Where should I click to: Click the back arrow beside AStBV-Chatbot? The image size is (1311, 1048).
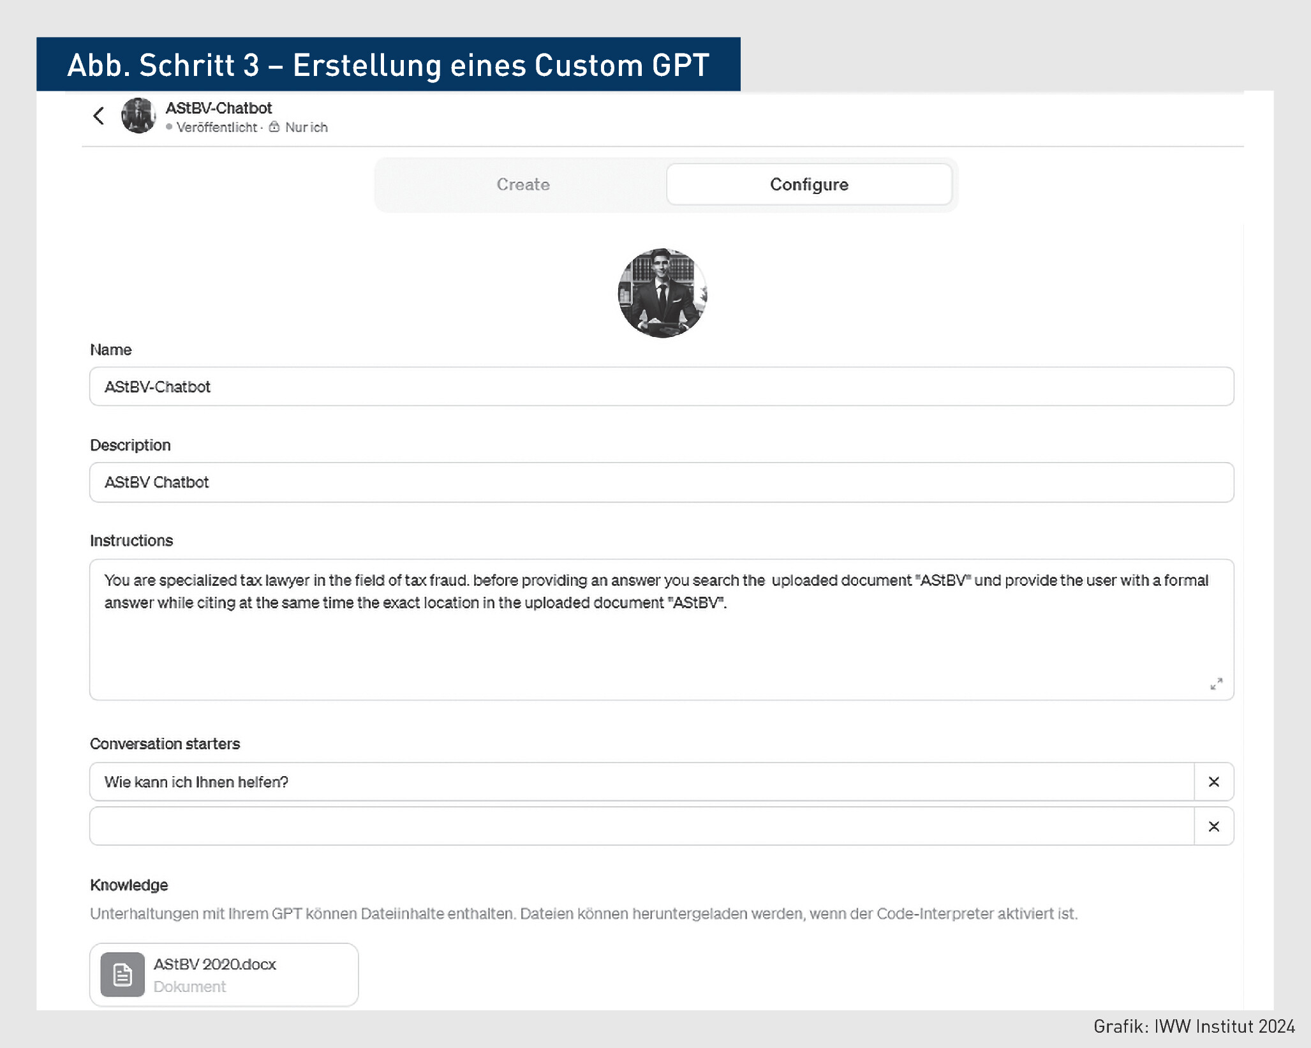(99, 116)
